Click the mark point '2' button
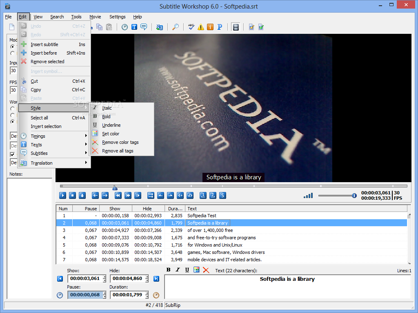The height and width of the screenshot is (313, 418). (213, 196)
